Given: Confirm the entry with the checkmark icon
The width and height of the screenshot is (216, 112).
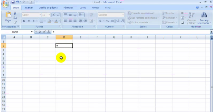Looking at the screenshot, I should click(x=44, y=32).
